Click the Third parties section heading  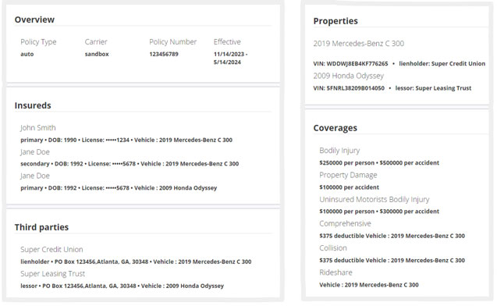[x=41, y=227]
